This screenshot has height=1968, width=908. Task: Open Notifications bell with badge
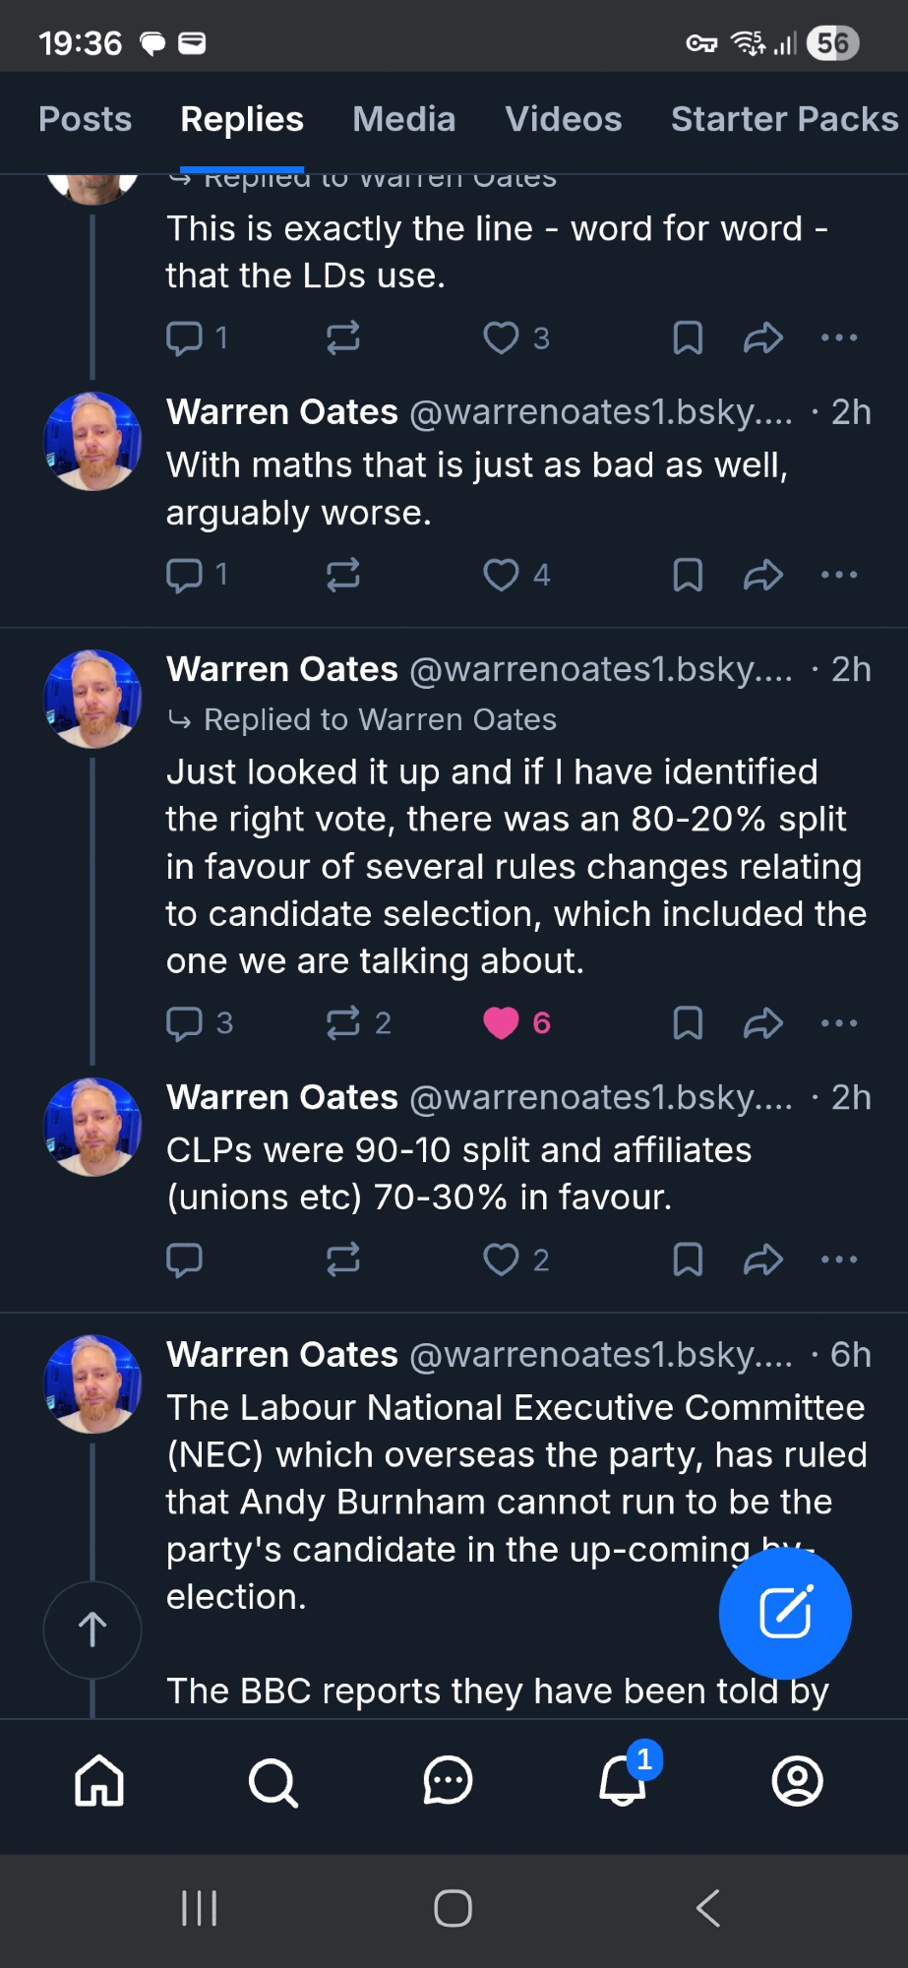(x=623, y=1781)
